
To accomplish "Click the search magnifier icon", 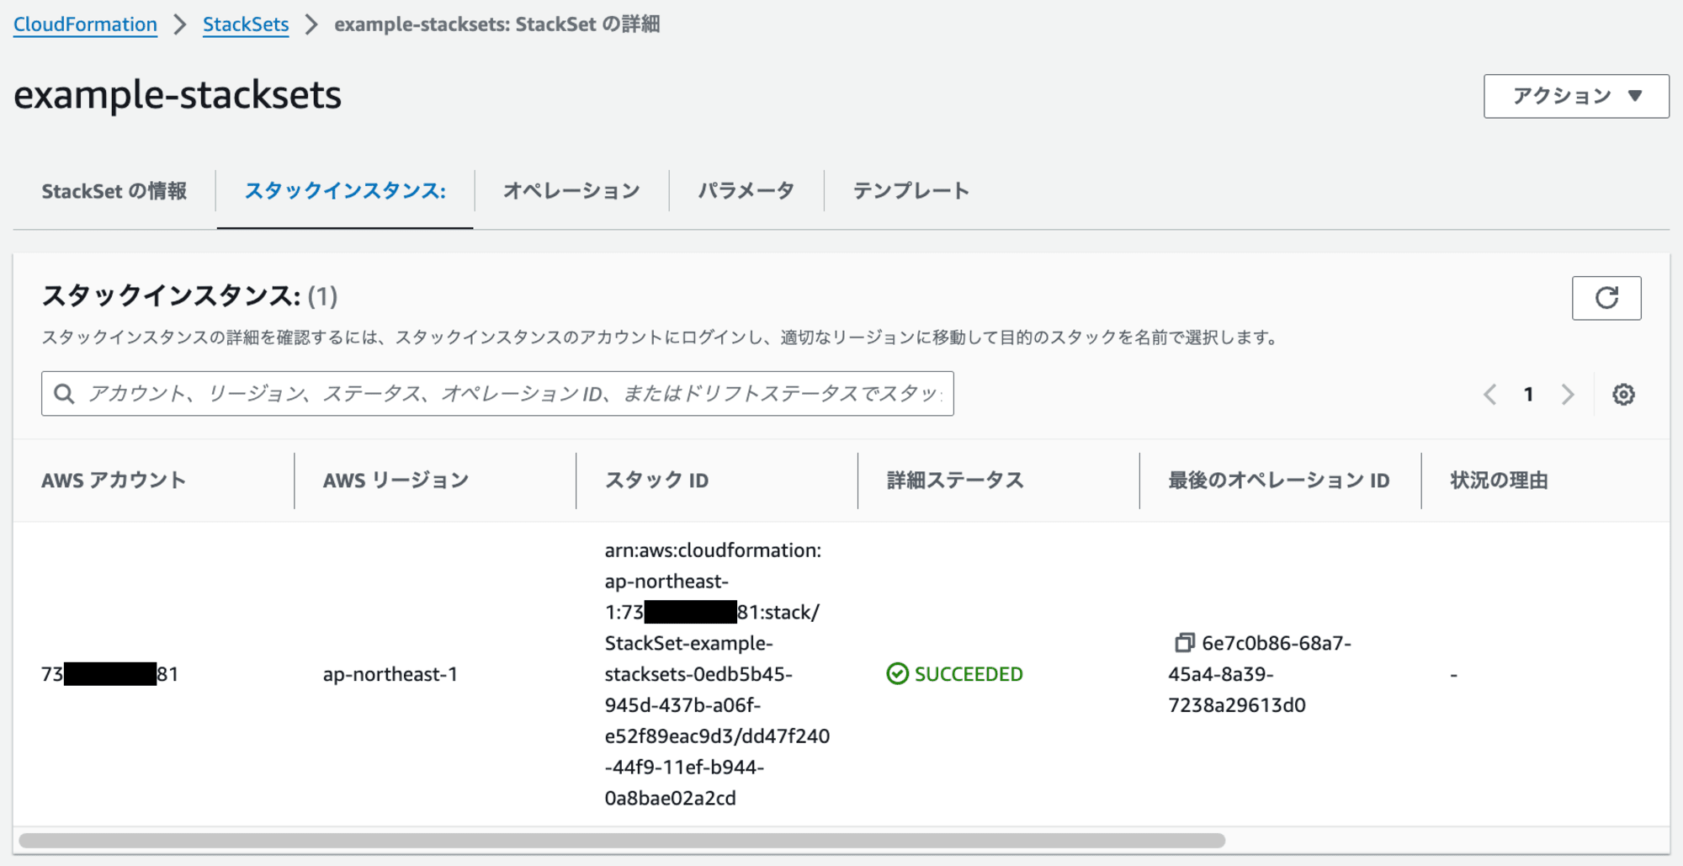I will click(x=64, y=393).
